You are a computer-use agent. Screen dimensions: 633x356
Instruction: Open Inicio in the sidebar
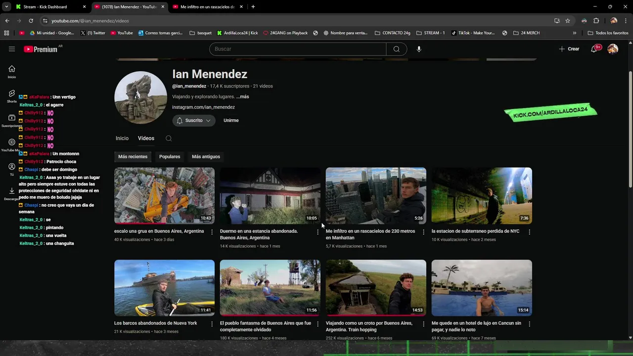[x=12, y=72]
